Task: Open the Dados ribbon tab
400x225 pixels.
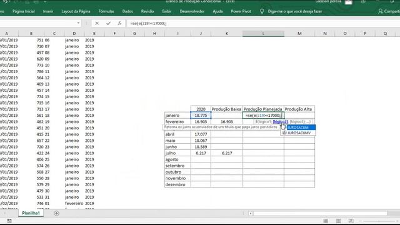Action: 127,11
